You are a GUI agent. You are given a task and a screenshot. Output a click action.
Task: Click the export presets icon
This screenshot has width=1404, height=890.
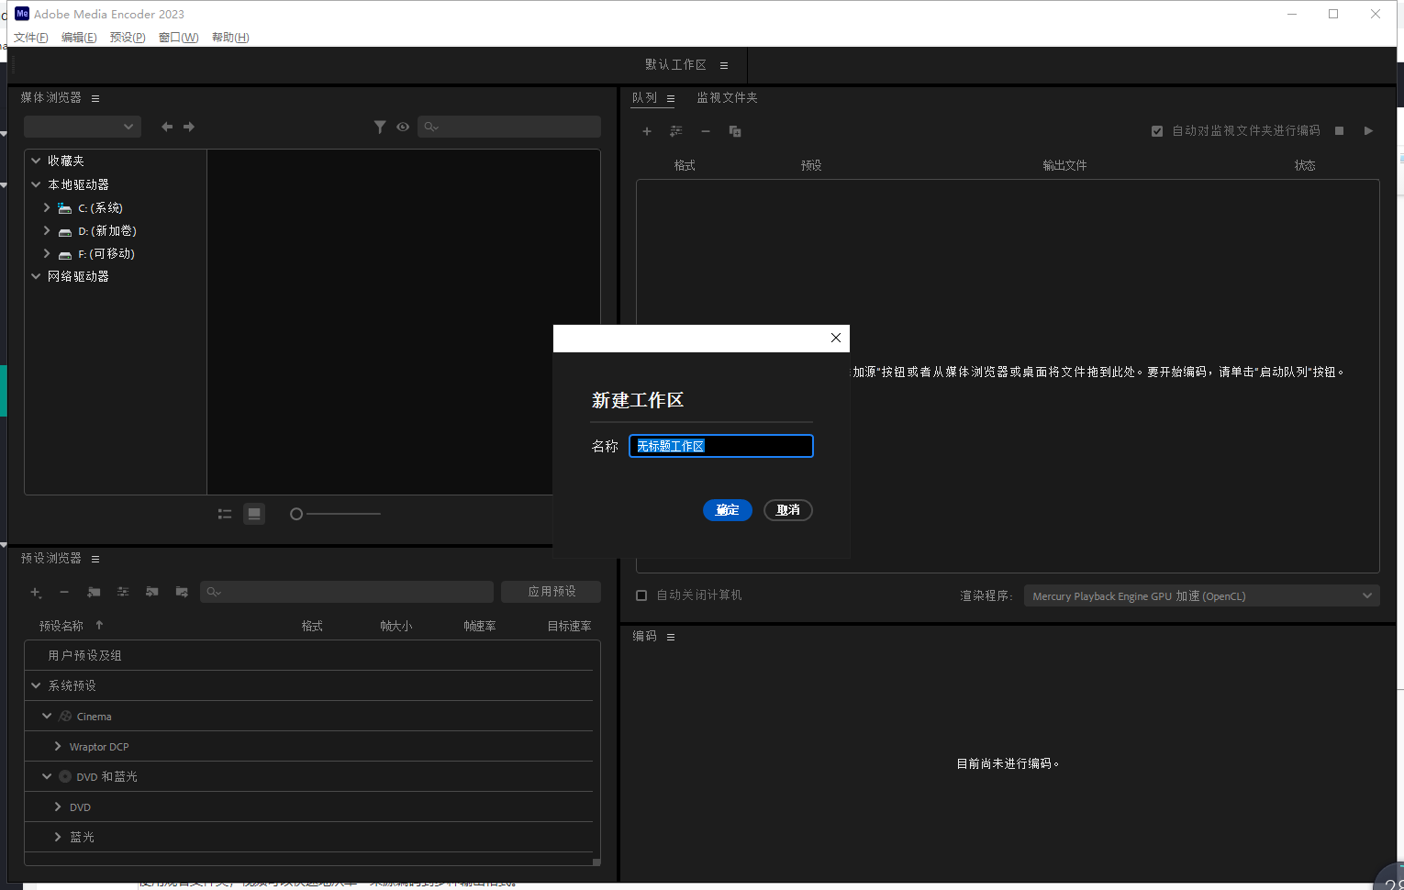[x=182, y=592]
